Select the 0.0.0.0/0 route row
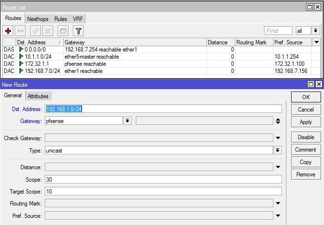The width and height of the screenshot is (324, 225). click(x=161, y=50)
